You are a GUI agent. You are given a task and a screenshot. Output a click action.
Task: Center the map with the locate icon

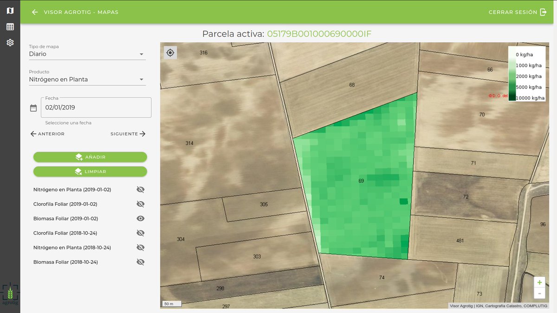pos(170,53)
